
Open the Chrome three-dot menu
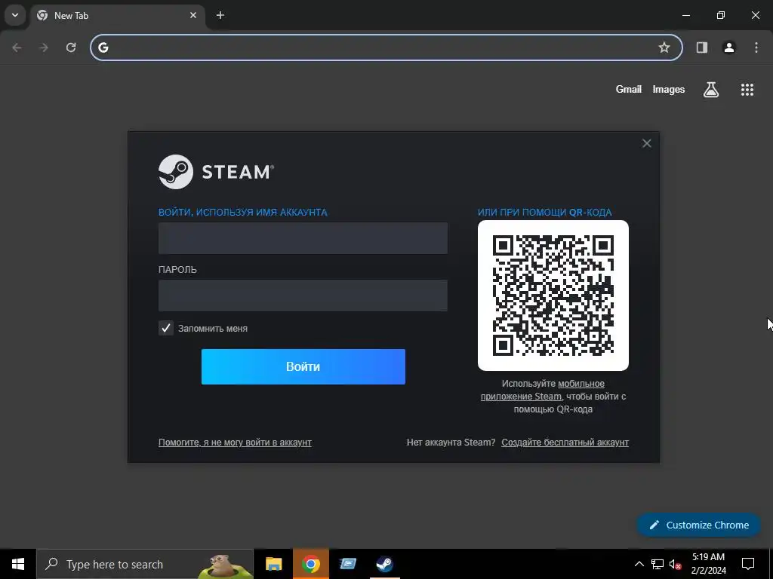[x=756, y=47]
